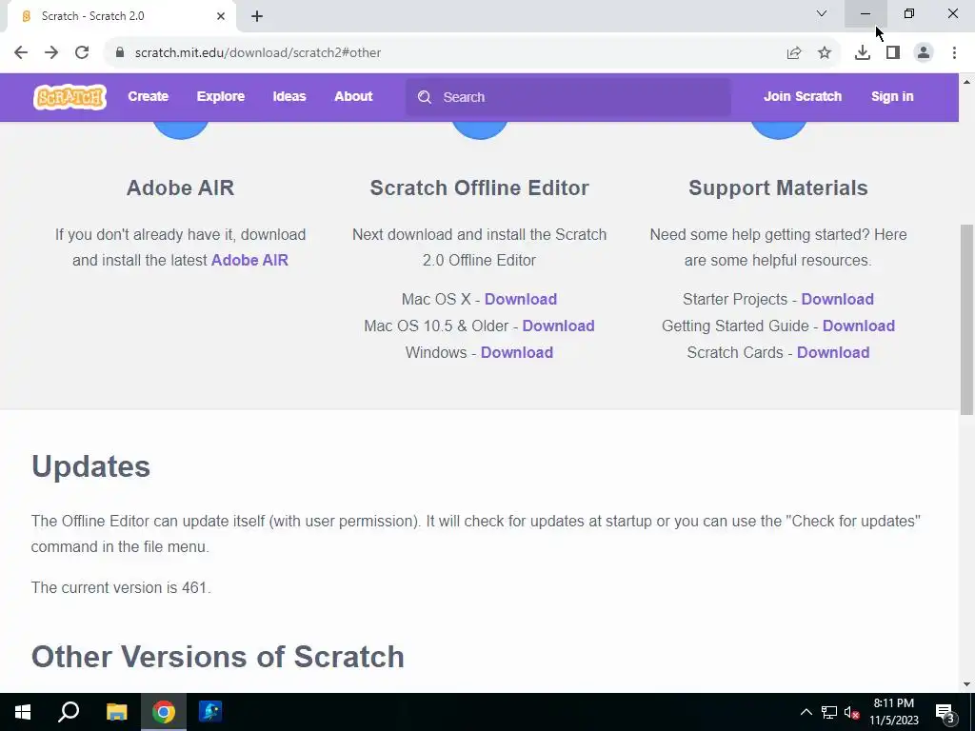Open Chrome three-dot menu
This screenshot has width=975, height=731.
click(954, 53)
